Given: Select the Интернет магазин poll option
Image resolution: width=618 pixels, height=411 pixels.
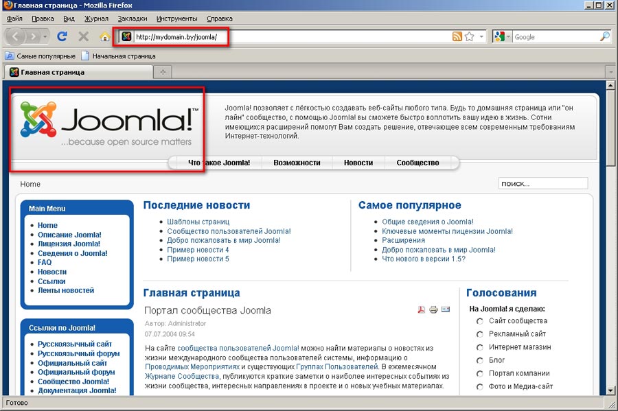Looking at the screenshot, I should (x=480, y=348).
